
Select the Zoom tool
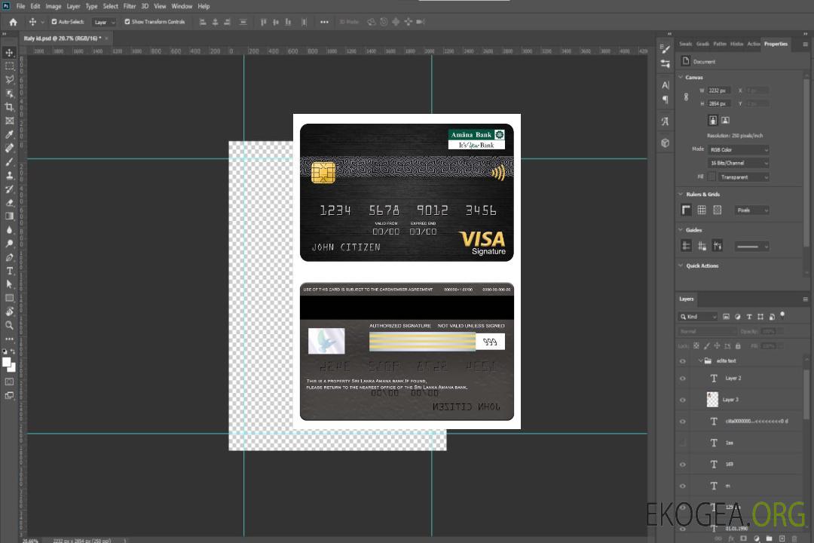[10, 325]
